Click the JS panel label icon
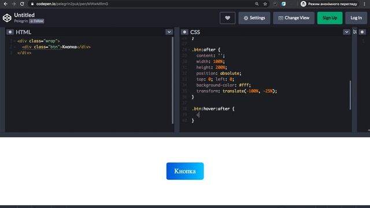The image size is (370, 208). pos(354,32)
